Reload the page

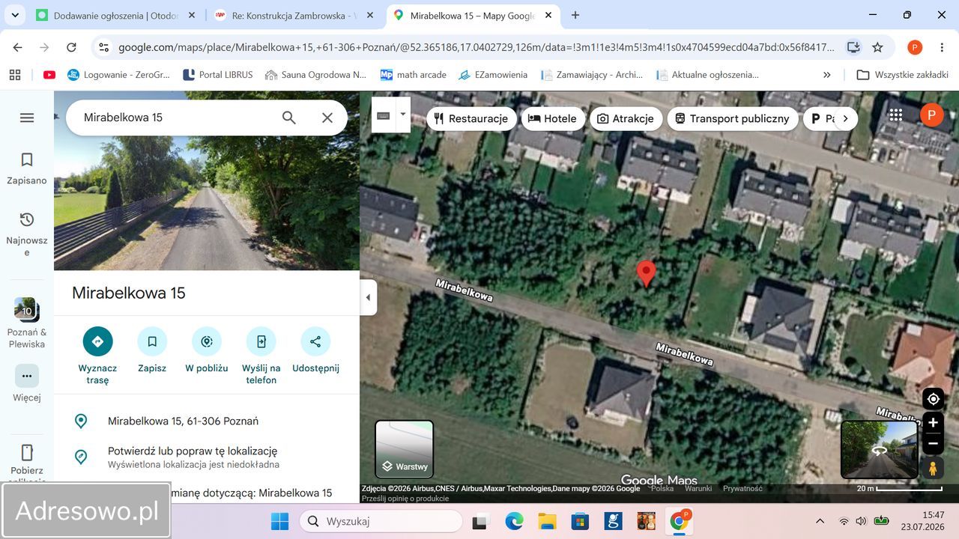tap(71, 47)
